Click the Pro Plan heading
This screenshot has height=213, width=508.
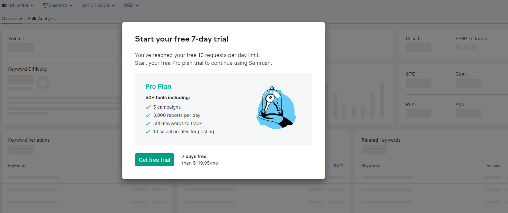[158, 86]
